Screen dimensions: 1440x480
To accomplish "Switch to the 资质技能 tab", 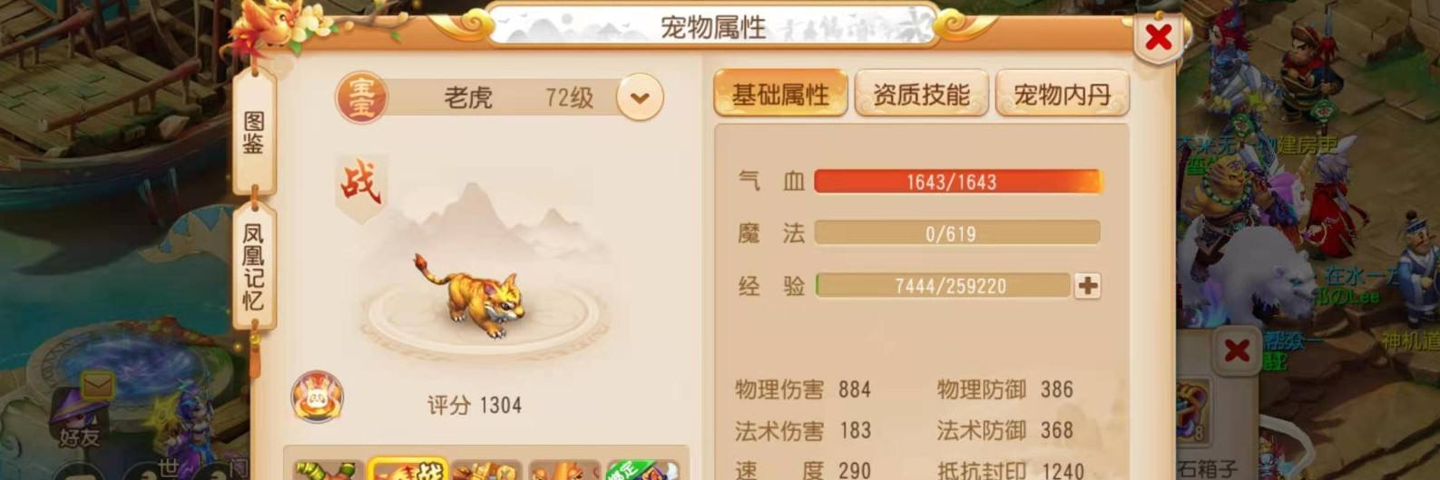I will pyautogui.click(x=921, y=94).
